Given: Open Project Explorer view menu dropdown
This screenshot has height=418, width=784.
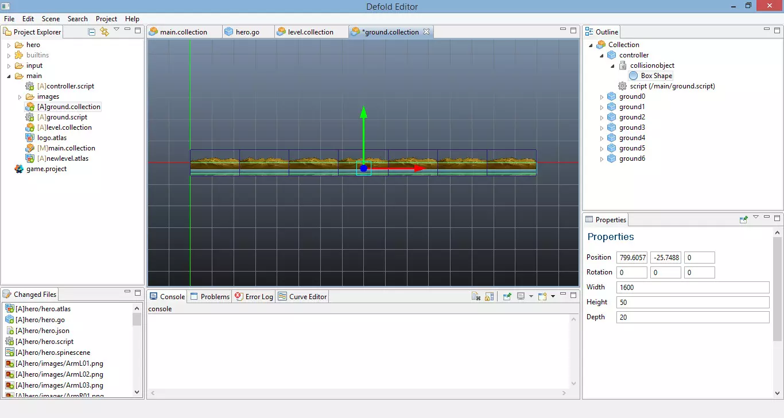Looking at the screenshot, I should pyautogui.click(x=117, y=30).
